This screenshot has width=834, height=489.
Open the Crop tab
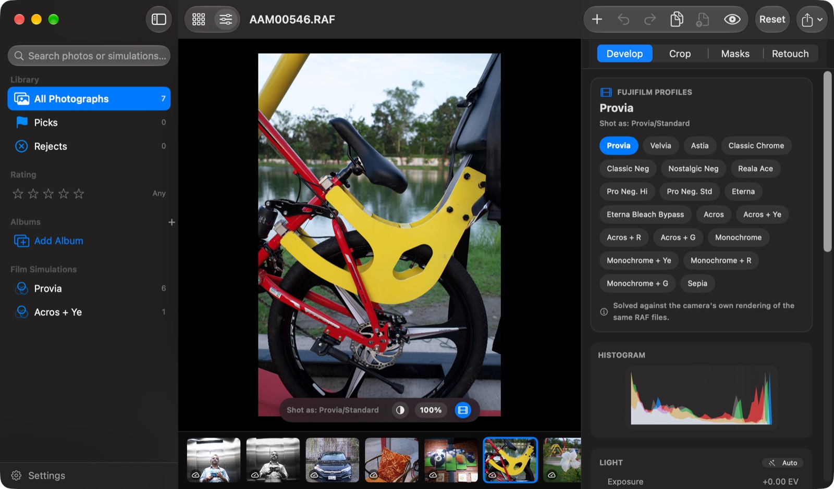[680, 54]
